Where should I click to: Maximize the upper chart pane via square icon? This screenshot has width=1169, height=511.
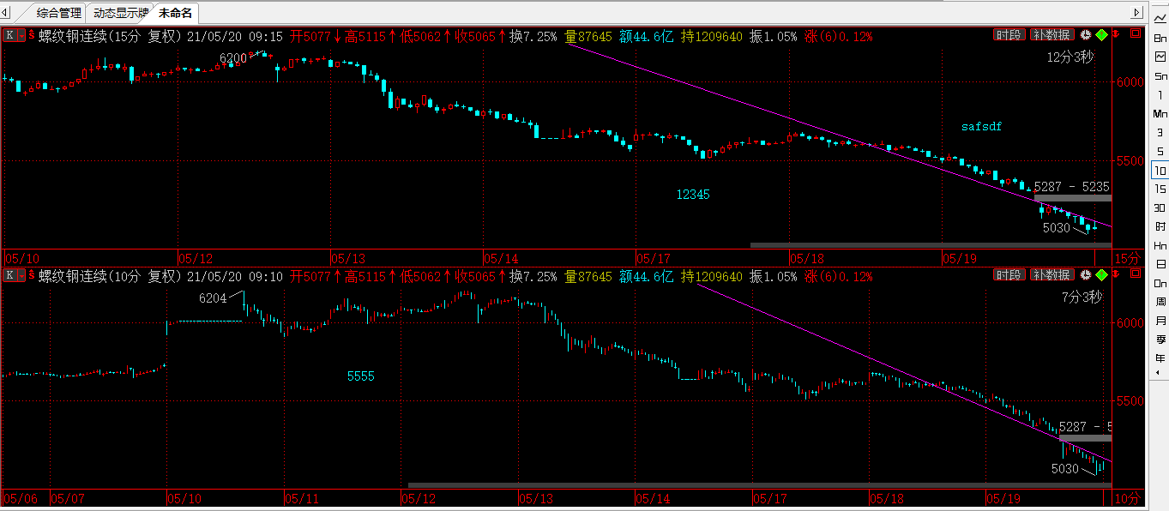(1136, 35)
